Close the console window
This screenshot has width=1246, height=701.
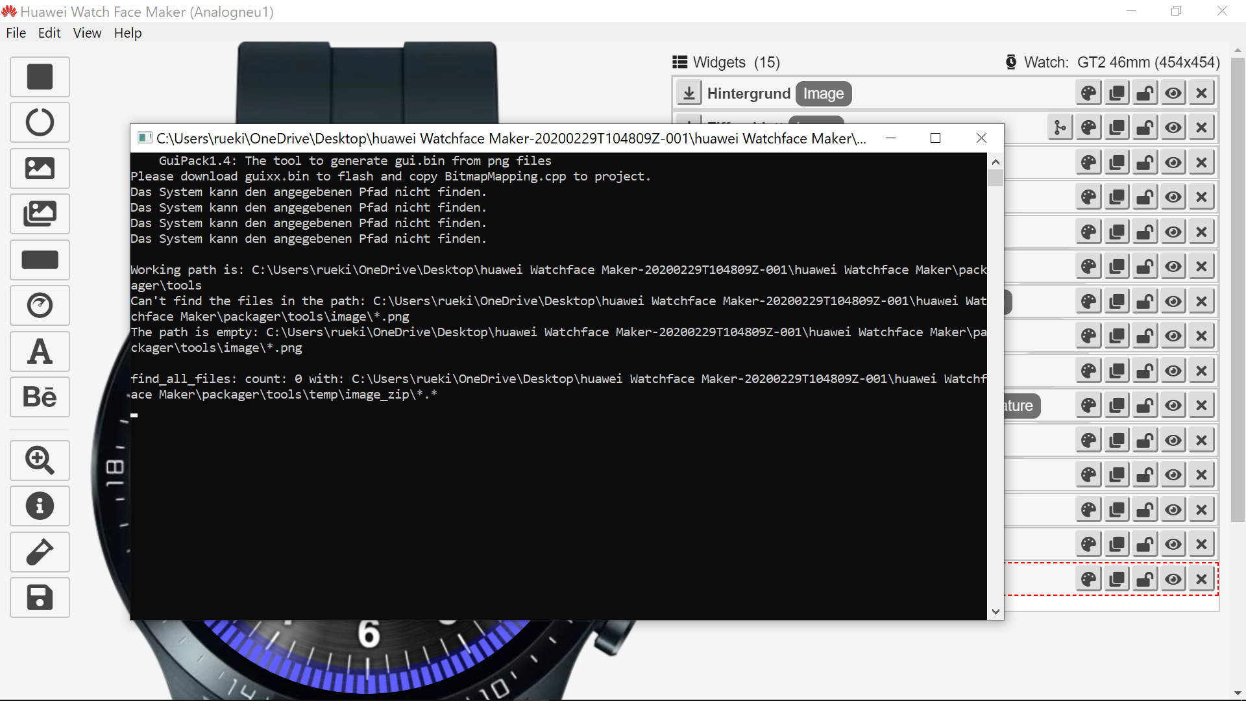tap(981, 138)
